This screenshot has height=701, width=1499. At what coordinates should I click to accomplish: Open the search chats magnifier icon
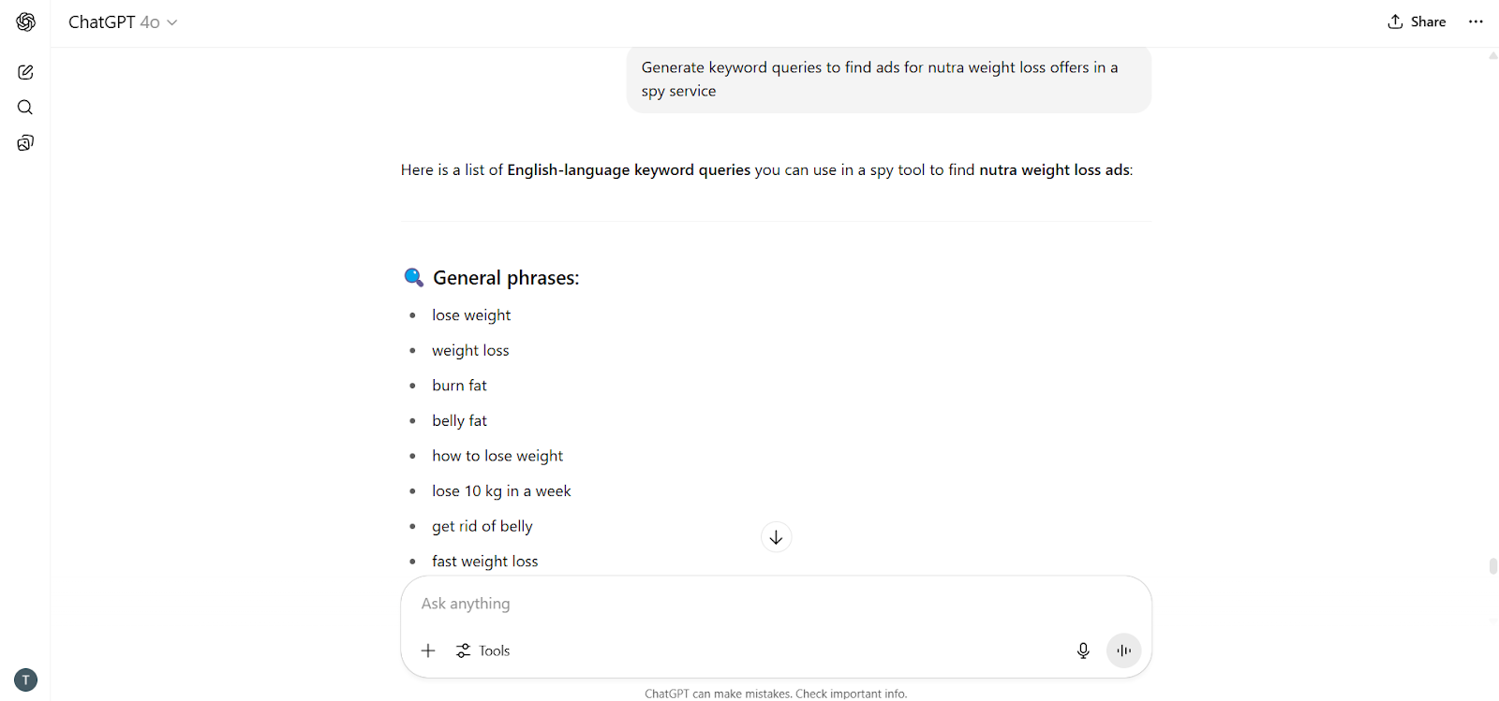point(25,108)
